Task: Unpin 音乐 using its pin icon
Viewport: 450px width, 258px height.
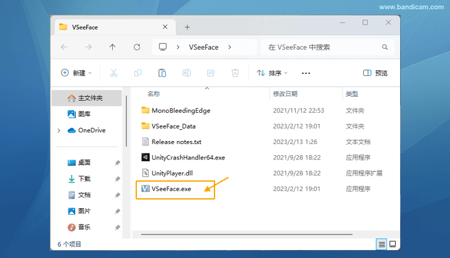Action: click(117, 227)
